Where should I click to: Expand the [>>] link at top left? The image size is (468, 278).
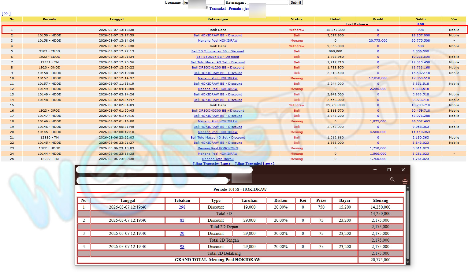click(x=6, y=13)
